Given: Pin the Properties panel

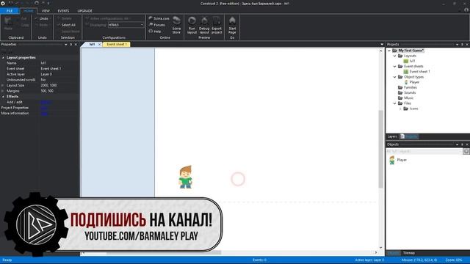Looking at the screenshot, I should (71, 44).
